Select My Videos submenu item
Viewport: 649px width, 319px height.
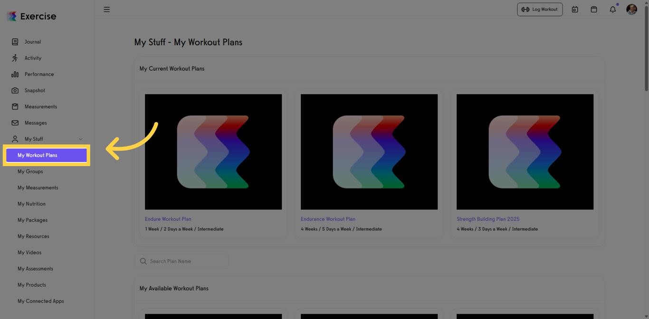coord(29,252)
